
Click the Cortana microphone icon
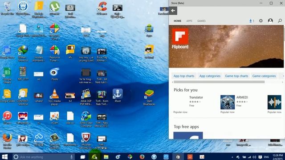pos(72,157)
